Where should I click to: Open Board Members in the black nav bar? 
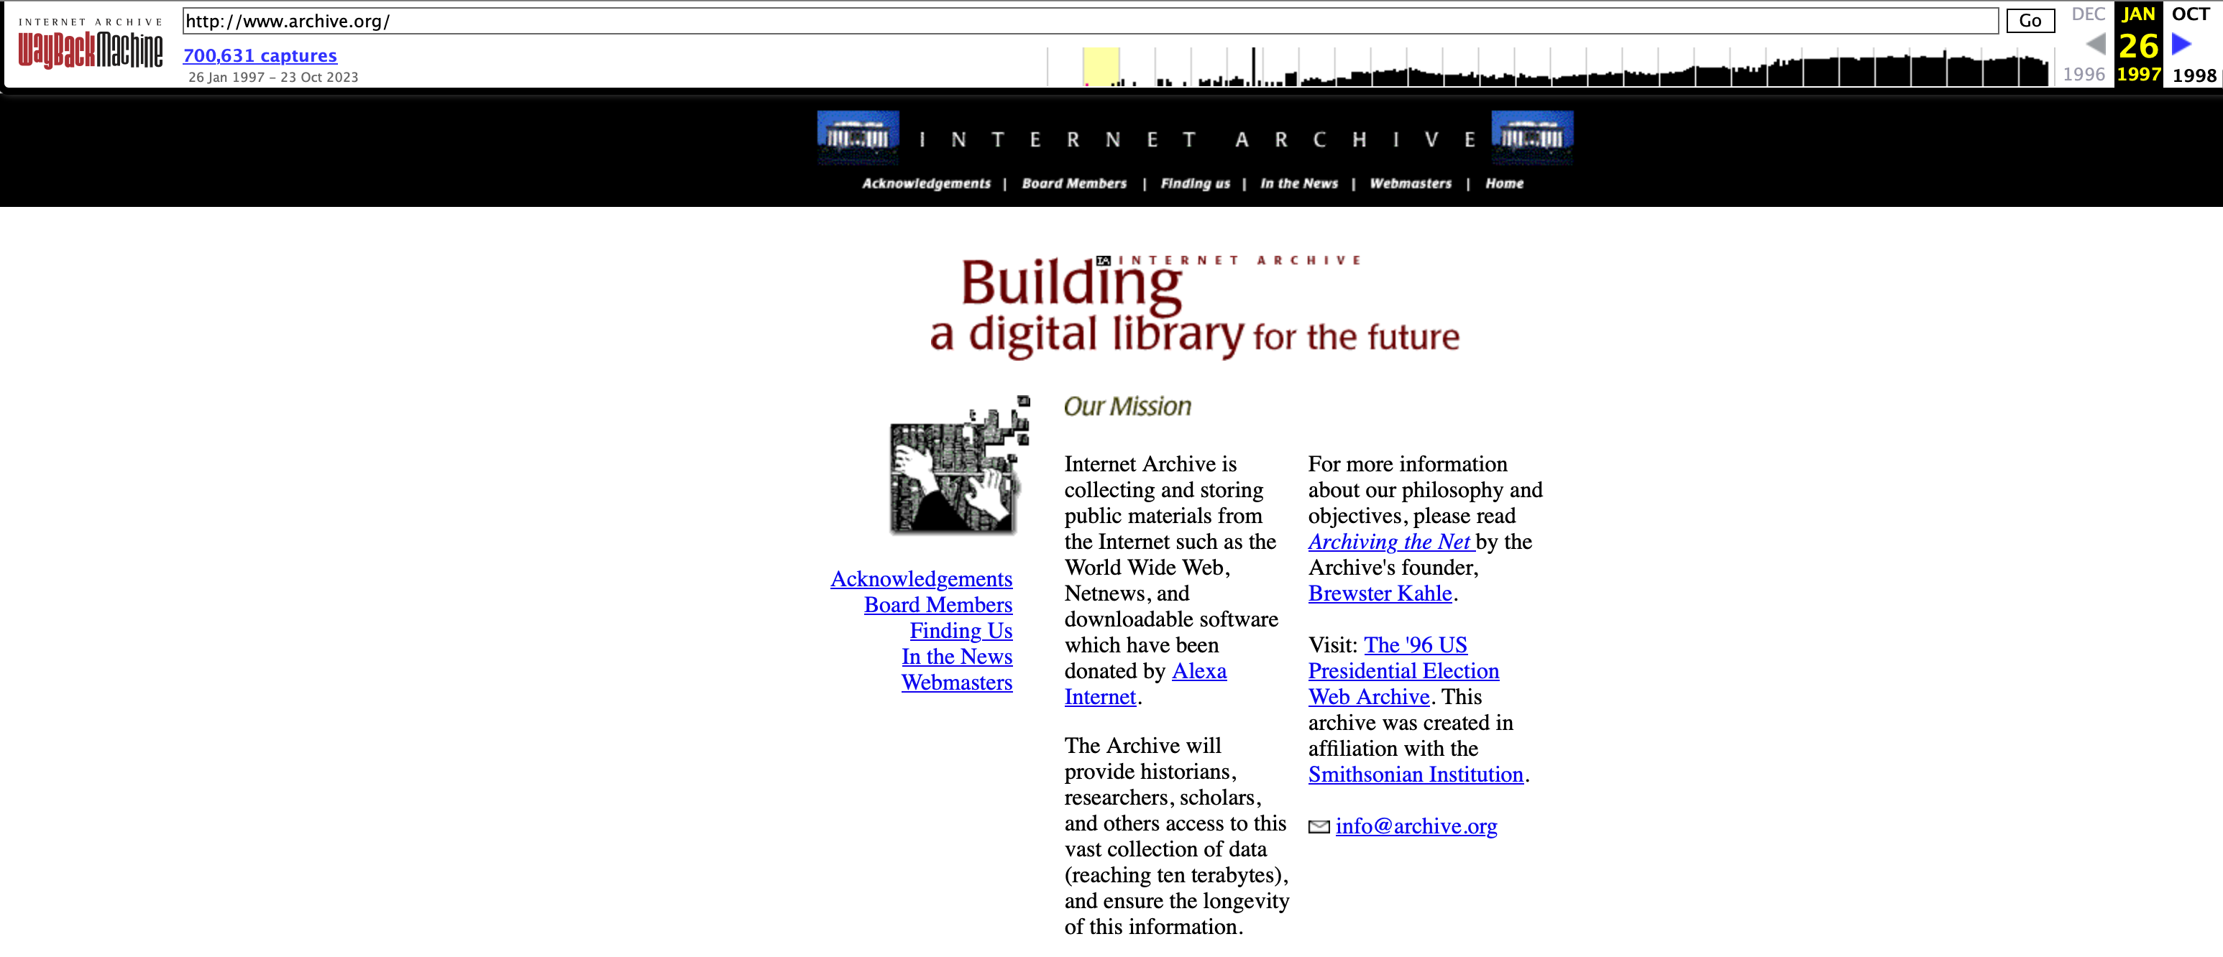(1073, 184)
